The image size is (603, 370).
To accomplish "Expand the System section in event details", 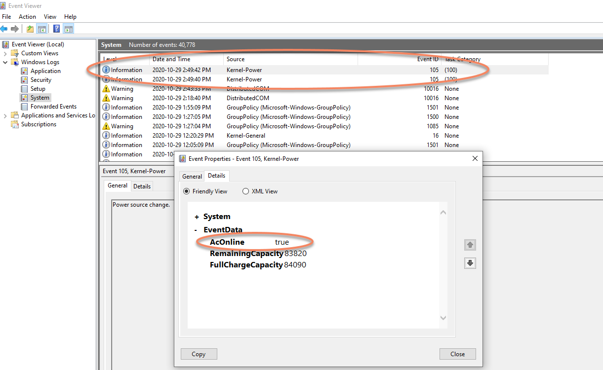I will pyautogui.click(x=197, y=217).
